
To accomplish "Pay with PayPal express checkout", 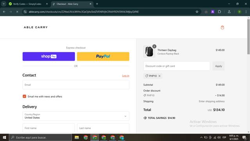I will click(x=103, y=56).
